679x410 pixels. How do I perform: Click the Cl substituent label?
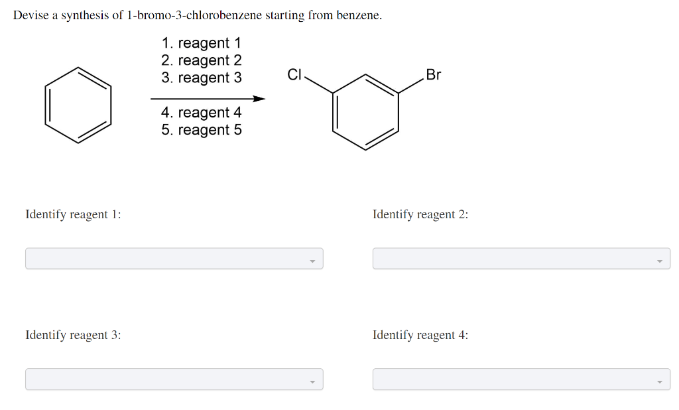294,75
